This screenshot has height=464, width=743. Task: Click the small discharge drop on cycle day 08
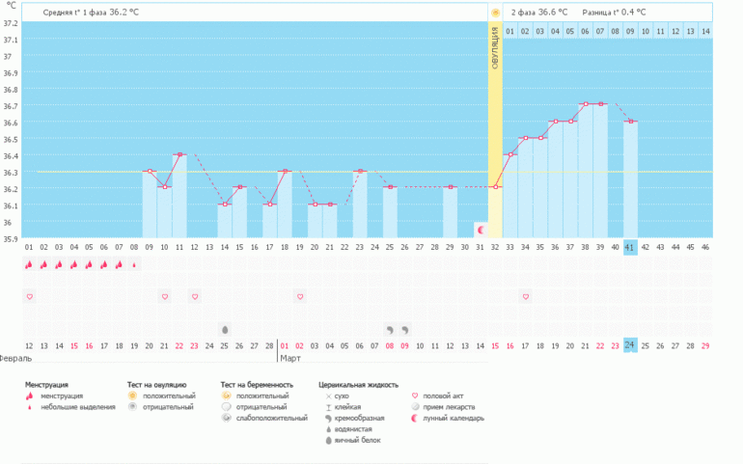coord(134,264)
